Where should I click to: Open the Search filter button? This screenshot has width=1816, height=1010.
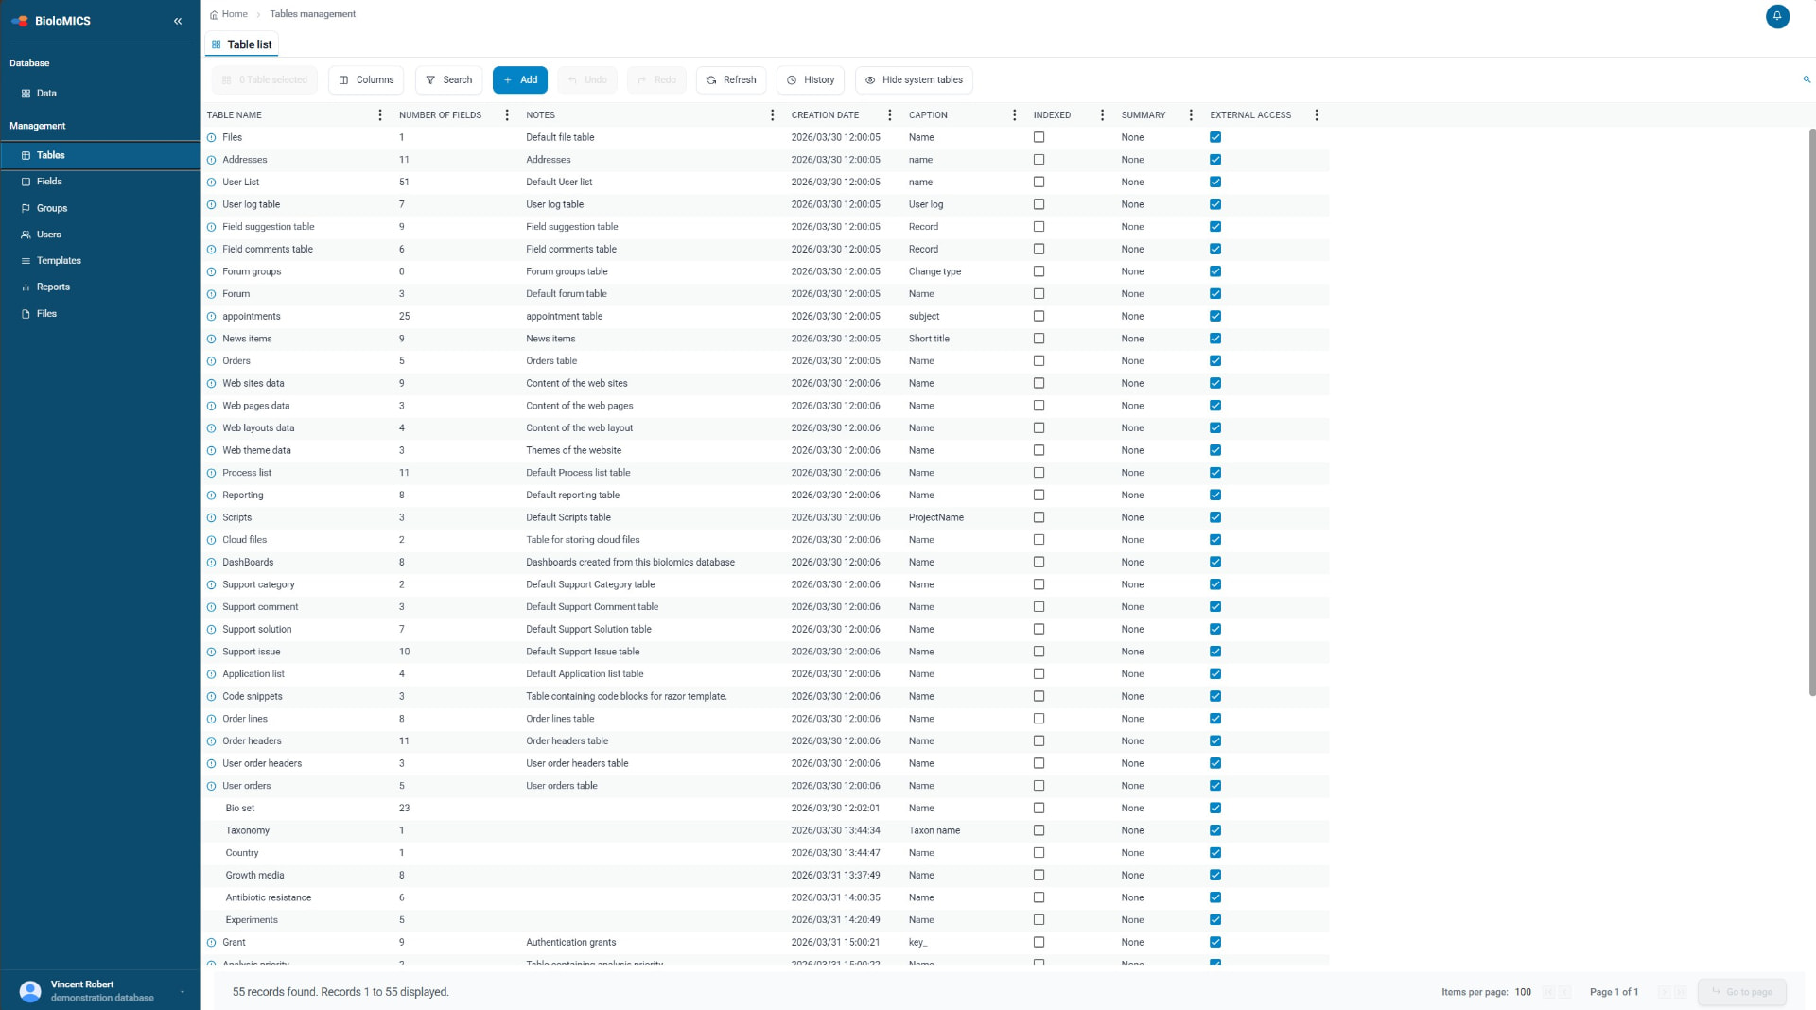448,80
